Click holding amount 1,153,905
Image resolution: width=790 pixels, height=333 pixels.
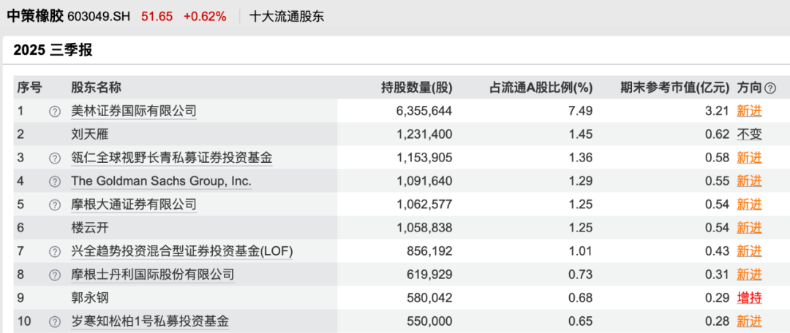point(426,158)
